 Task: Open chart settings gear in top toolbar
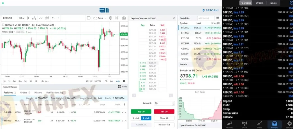pos(110,18)
